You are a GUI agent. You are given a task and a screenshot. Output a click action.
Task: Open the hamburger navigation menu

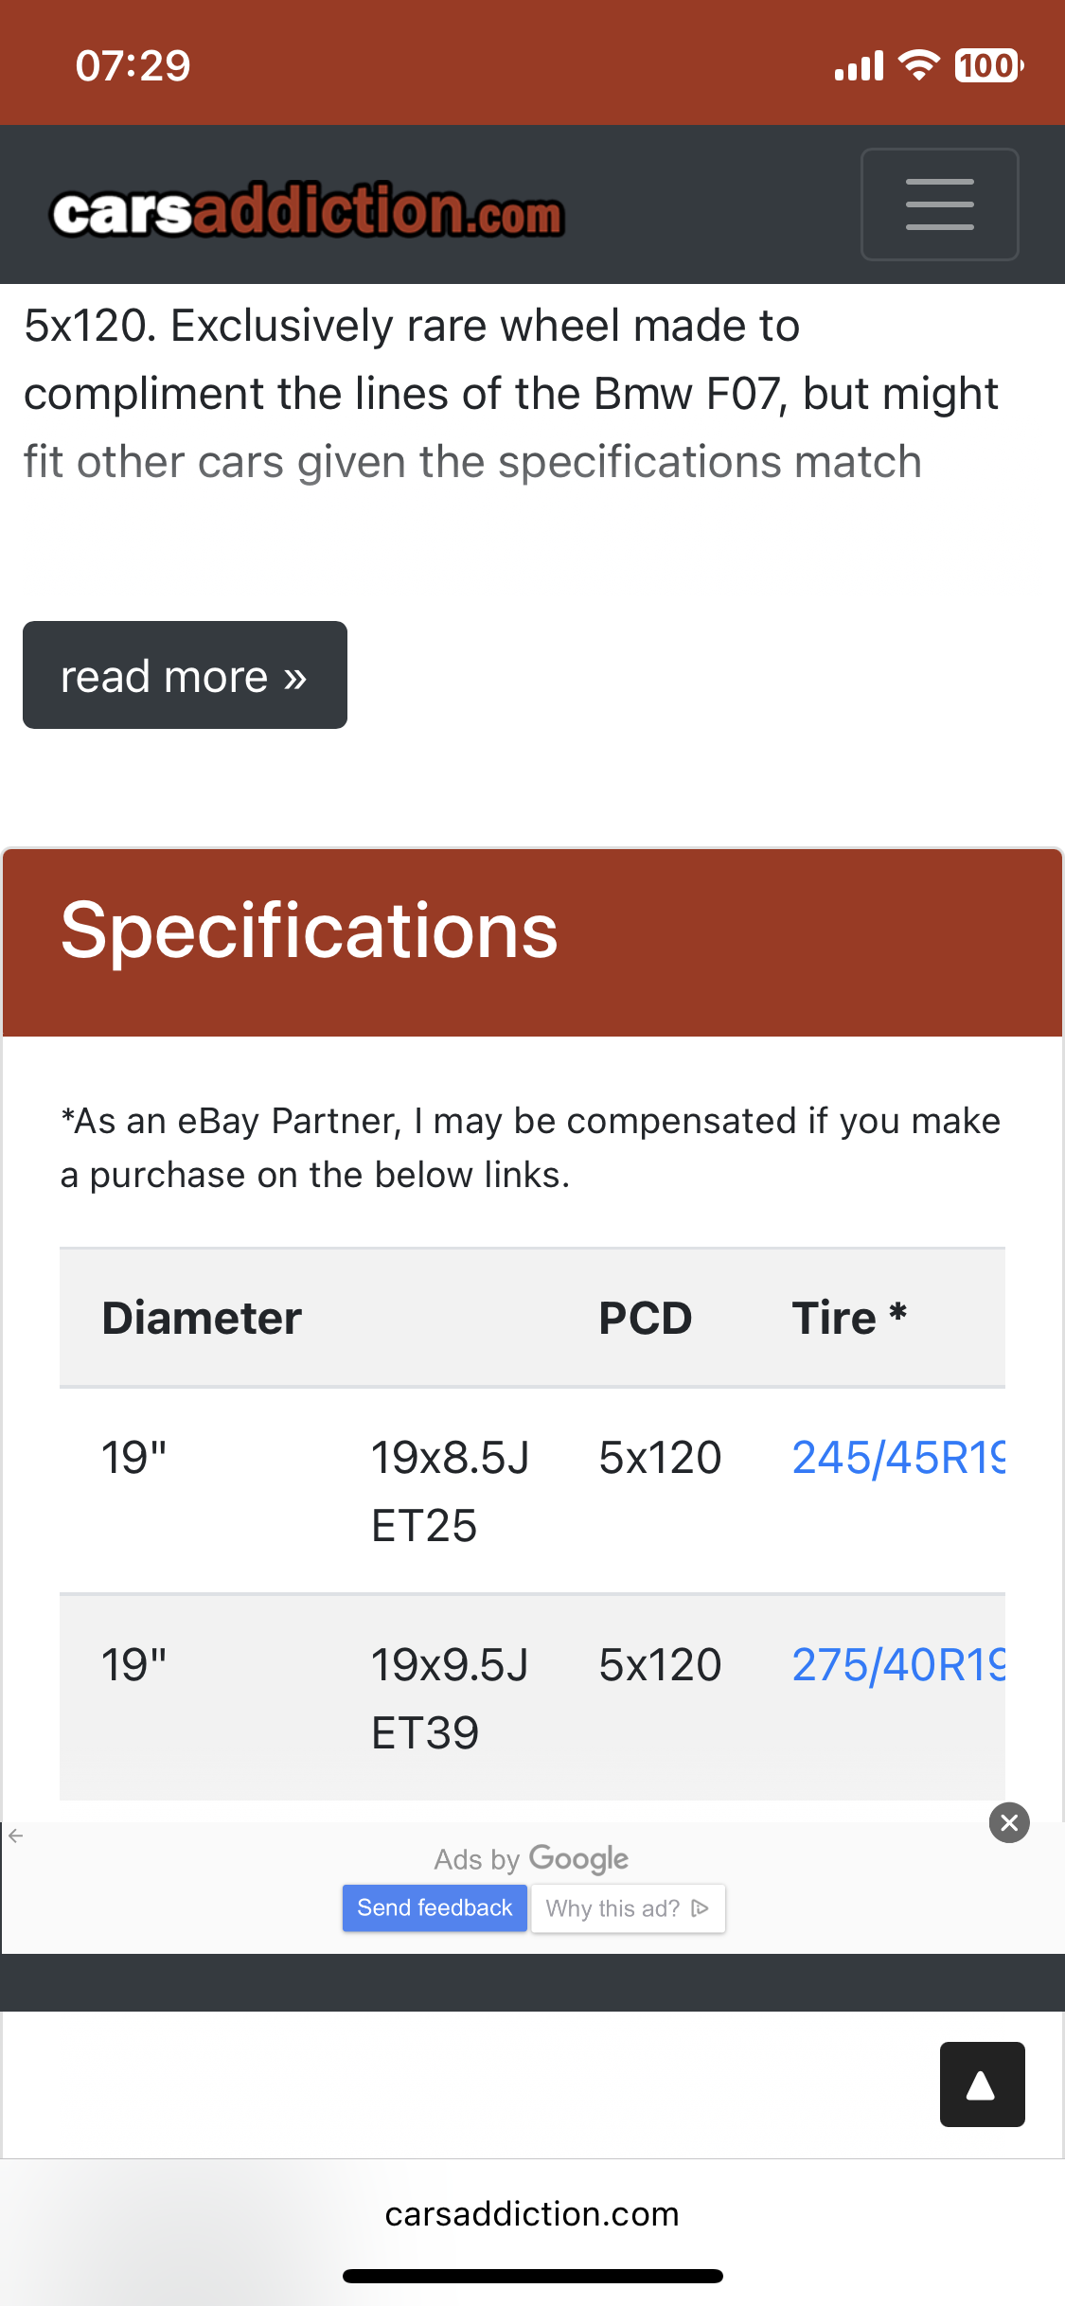pos(939,204)
